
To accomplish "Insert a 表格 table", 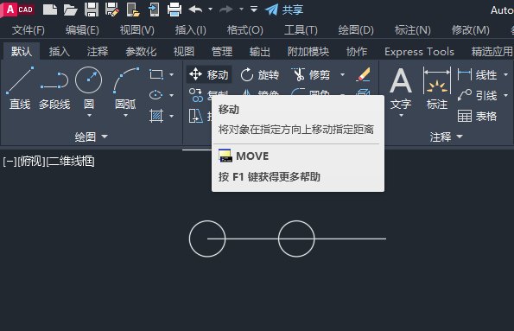I will (477, 116).
